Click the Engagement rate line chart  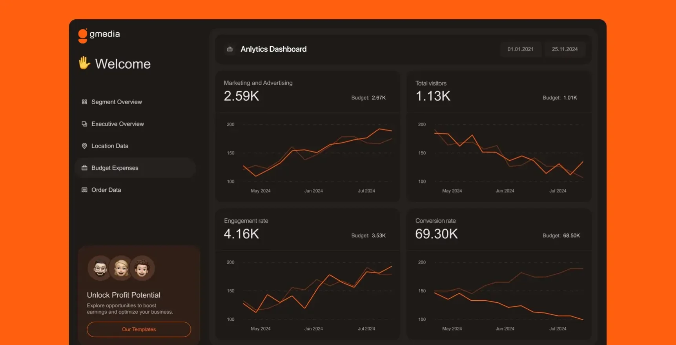point(308,295)
